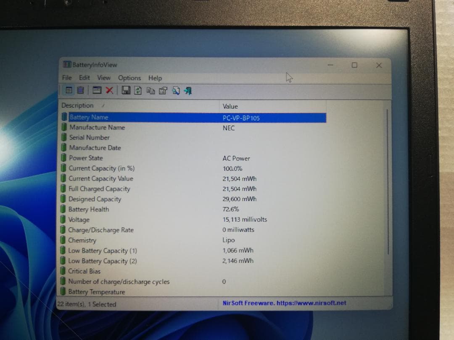Sort list by the Value column header
Viewport: 454px width, 340px height.
[x=230, y=106]
